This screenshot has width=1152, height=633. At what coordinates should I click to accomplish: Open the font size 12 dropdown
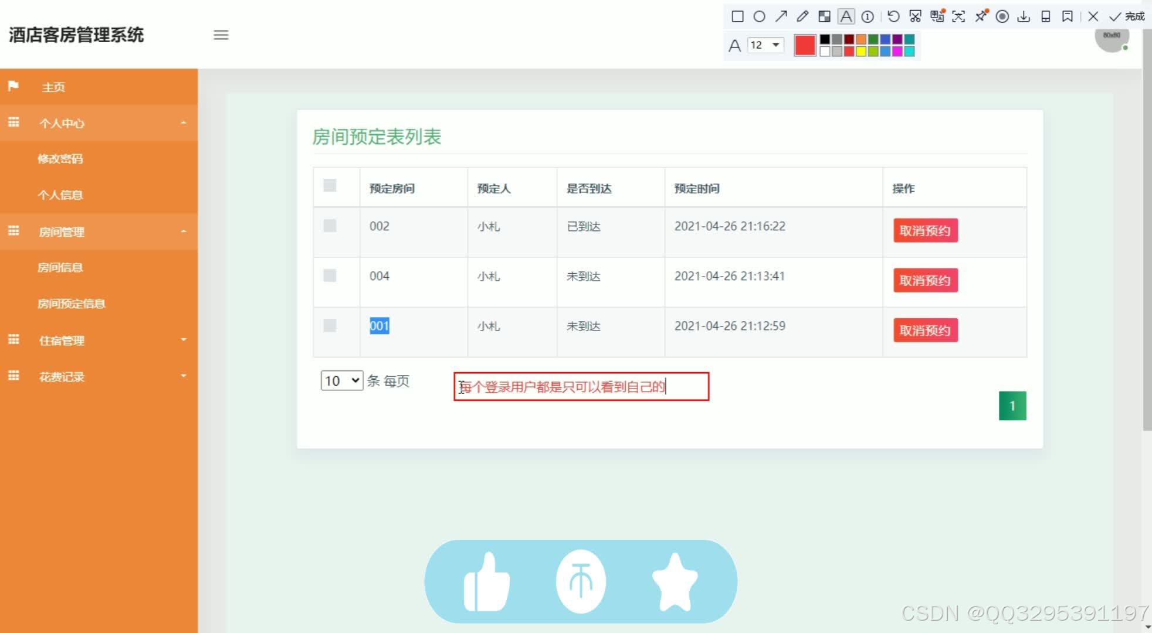(x=765, y=45)
